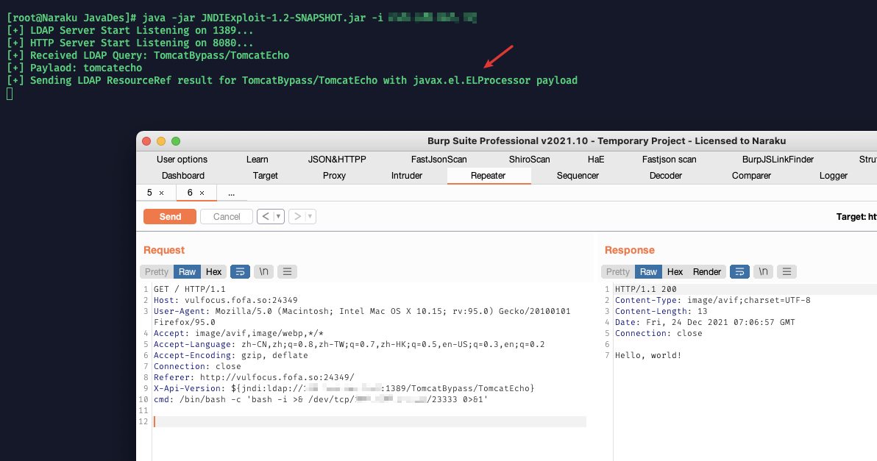Toggle word wrap icon in Request panel
Image resolution: width=877 pixels, height=461 pixels.
pyautogui.click(x=240, y=271)
